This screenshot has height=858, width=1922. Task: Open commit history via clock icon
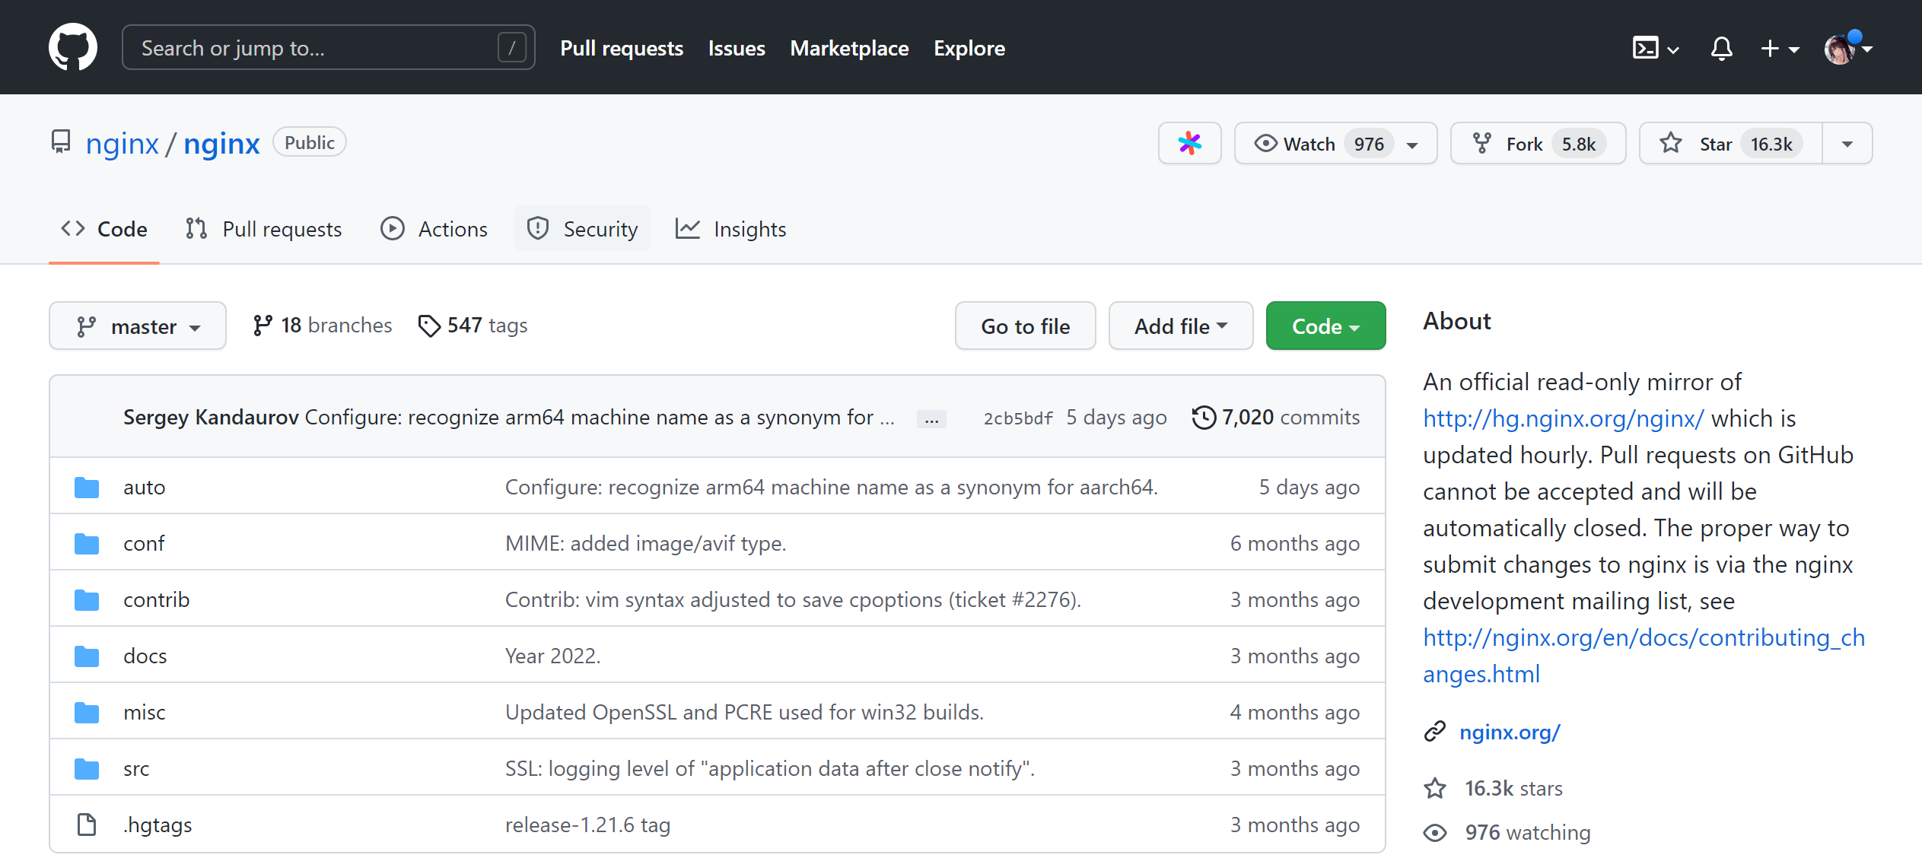[x=1203, y=417]
